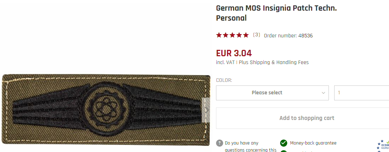Click the EUR 3.04 price
Screen dimensions: 389x152
(x=234, y=53)
